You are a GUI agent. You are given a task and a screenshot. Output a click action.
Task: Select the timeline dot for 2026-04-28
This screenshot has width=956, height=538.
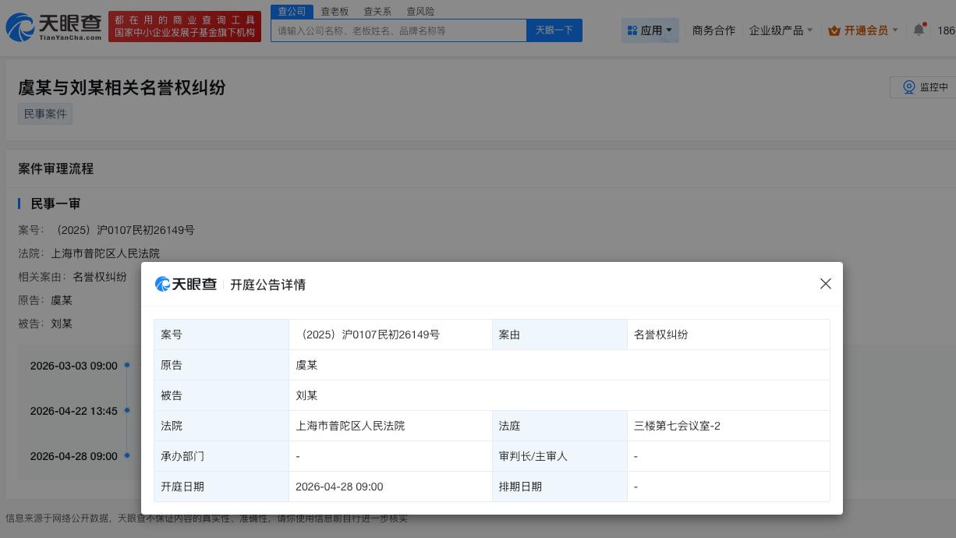tap(127, 455)
